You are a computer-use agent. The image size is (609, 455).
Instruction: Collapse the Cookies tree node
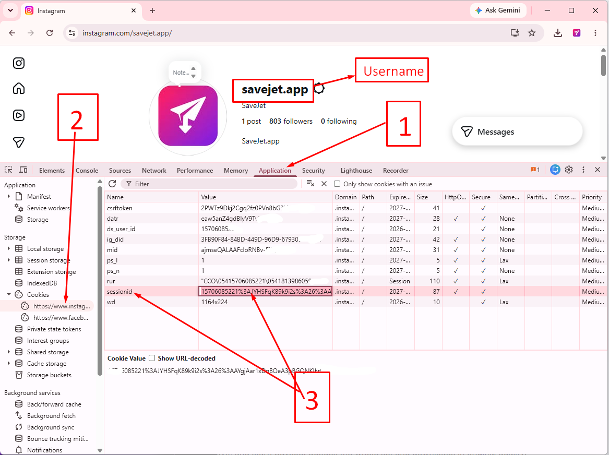click(x=8, y=294)
